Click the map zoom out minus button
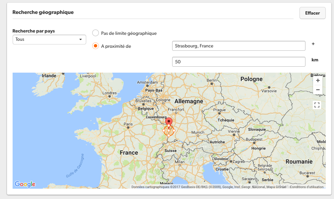 point(318,90)
